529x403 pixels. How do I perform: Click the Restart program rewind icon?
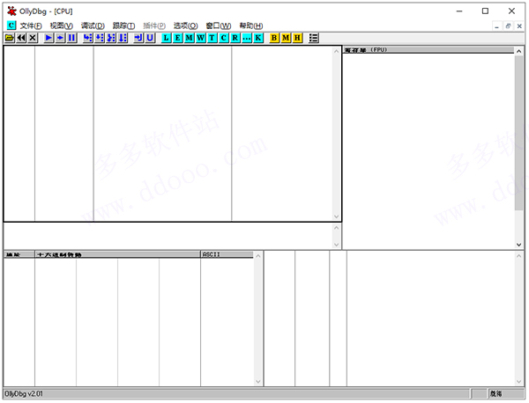[21, 38]
